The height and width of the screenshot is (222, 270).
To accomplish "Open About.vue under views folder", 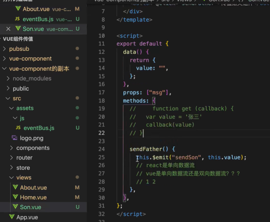I will pos(33,187).
